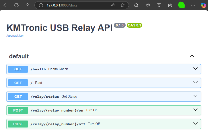
Task: Start a screenshot with the capture icon
Action: [x=159, y=5]
